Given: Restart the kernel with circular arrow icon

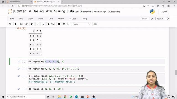Looking at the screenshot, I should pyautogui.click(x=64, y=24).
